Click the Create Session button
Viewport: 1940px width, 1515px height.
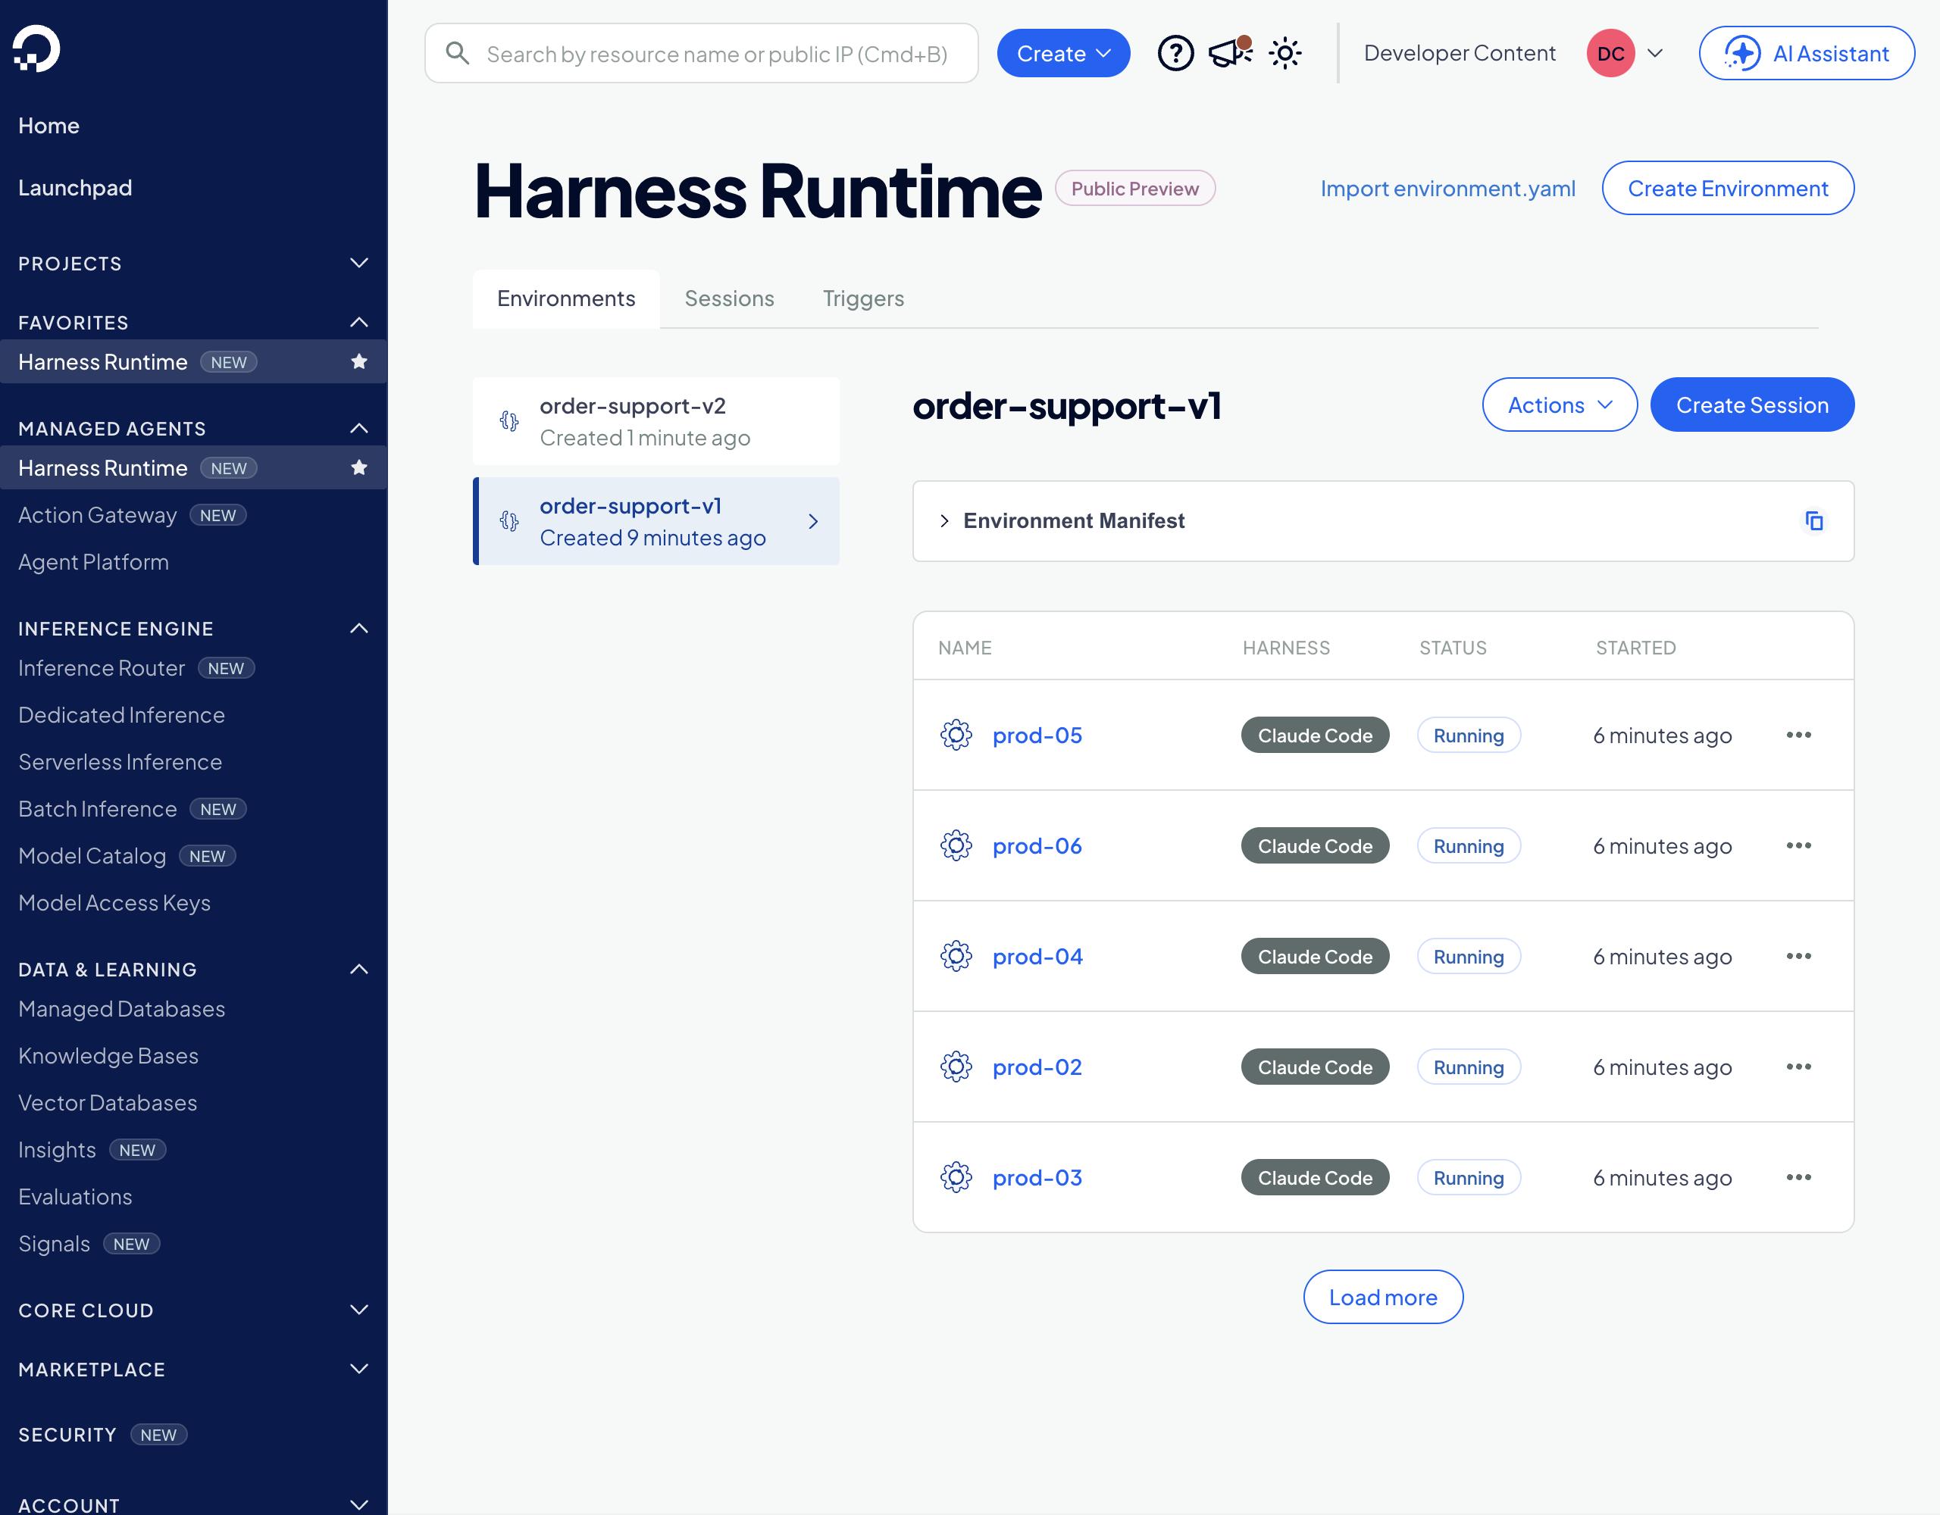tap(1752, 405)
